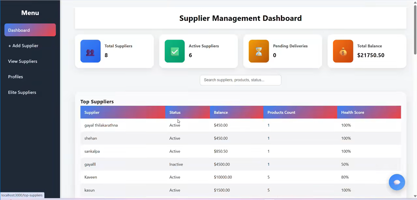The width and height of the screenshot is (417, 200).
Task: Navigate to Elite Suppliers
Action: point(22,92)
